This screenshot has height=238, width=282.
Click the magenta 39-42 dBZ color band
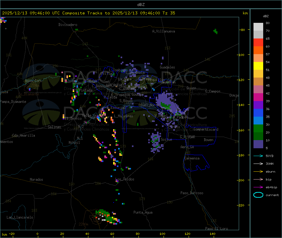(258, 97)
